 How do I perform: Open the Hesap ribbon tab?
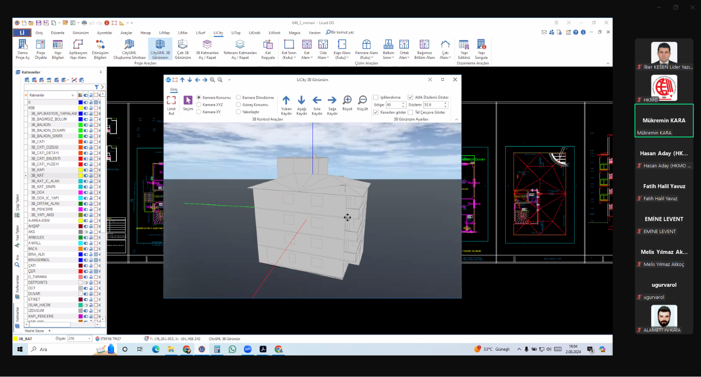pyautogui.click(x=146, y=33)
